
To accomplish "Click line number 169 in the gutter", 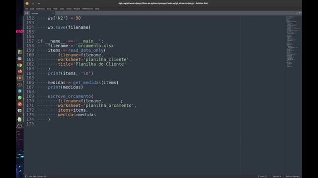I will point(30,96).
